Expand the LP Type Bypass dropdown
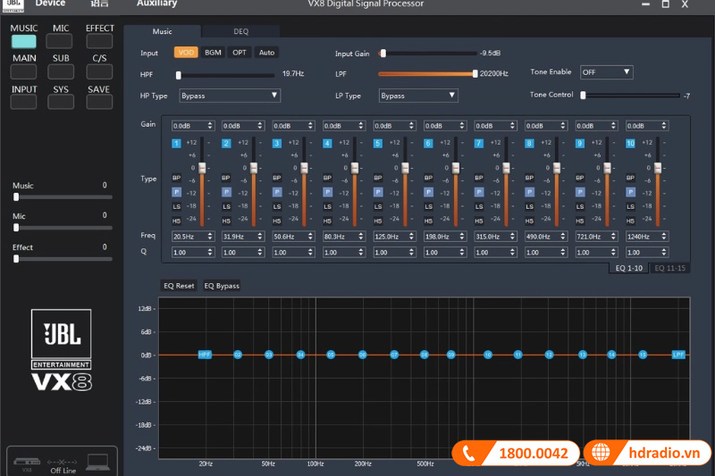The width and height of the screenshot is (715, 476). [418, 95]
